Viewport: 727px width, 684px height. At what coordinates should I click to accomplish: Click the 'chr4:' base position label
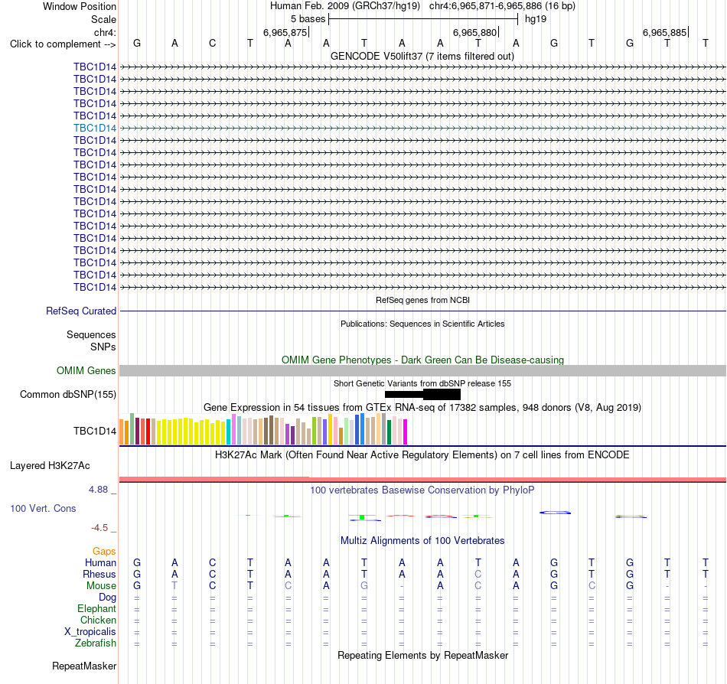[x=105, y=32]
